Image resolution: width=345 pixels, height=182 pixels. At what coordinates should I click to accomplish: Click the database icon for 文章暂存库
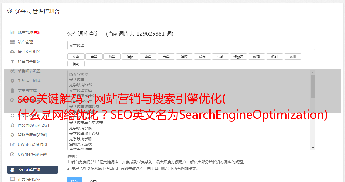[x=12, y=90]
